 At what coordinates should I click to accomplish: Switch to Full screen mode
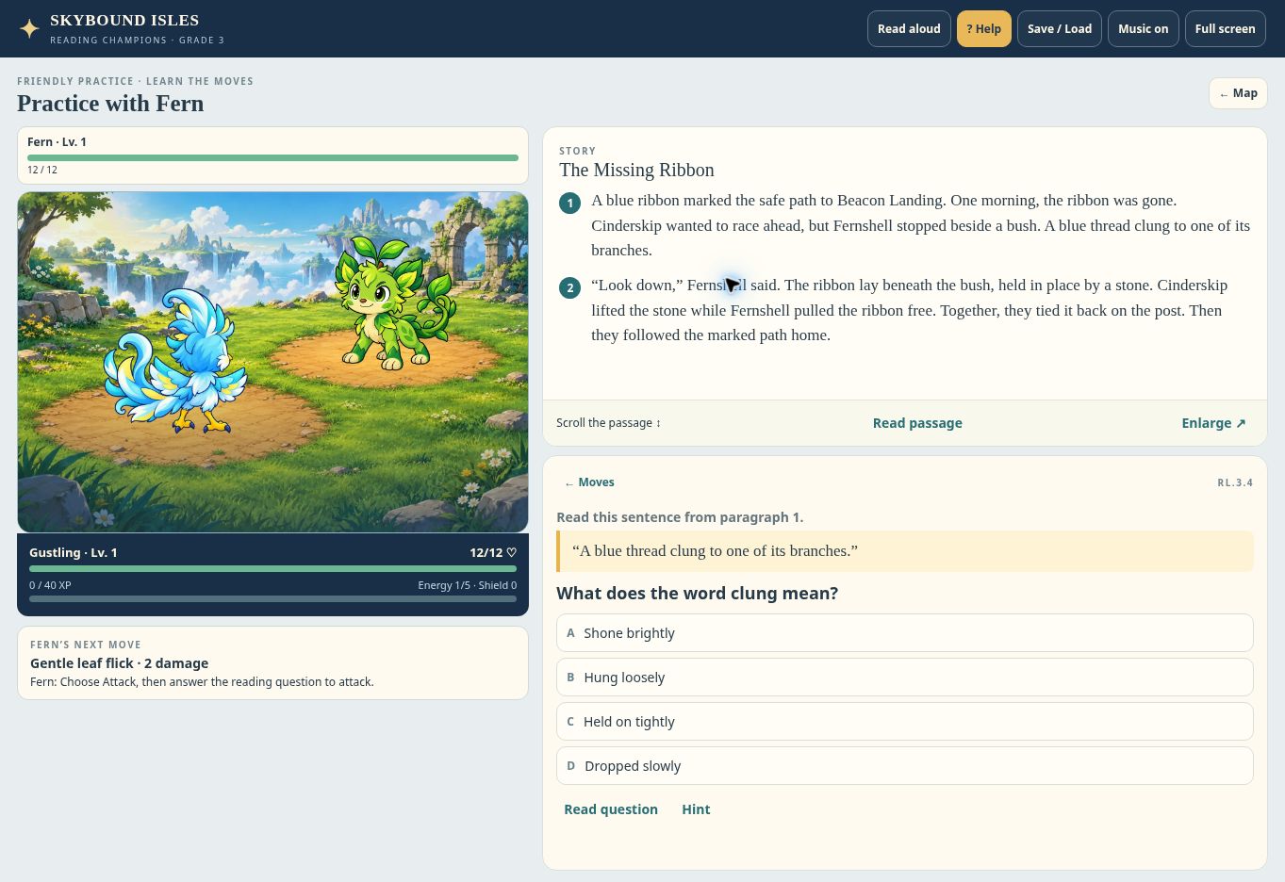[1225, 28]
